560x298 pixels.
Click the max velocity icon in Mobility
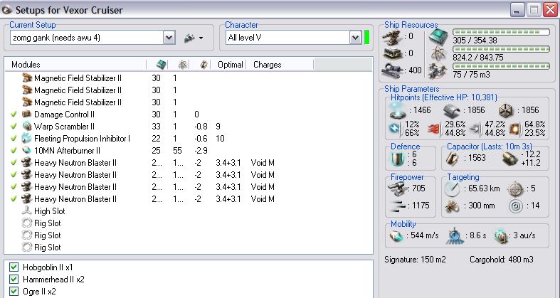(396, 236)
